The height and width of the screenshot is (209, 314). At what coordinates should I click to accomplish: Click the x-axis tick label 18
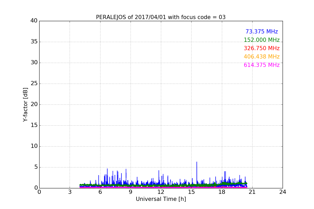pos(222,192)
